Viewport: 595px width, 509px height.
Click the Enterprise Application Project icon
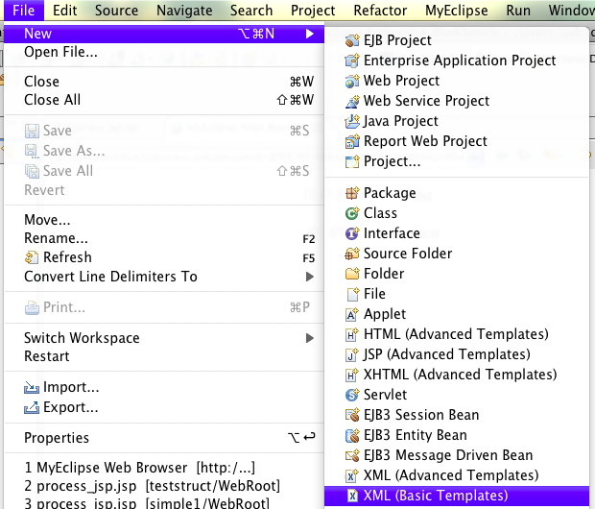tap(352, 61)
